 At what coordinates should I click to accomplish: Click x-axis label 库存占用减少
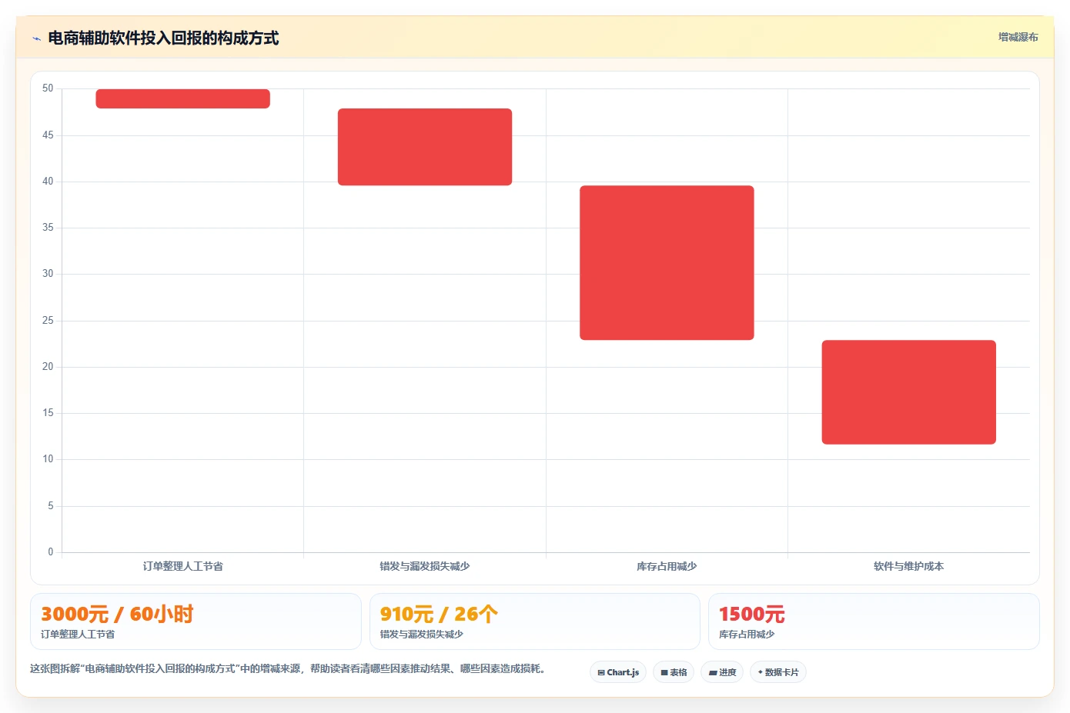point(667,566)
